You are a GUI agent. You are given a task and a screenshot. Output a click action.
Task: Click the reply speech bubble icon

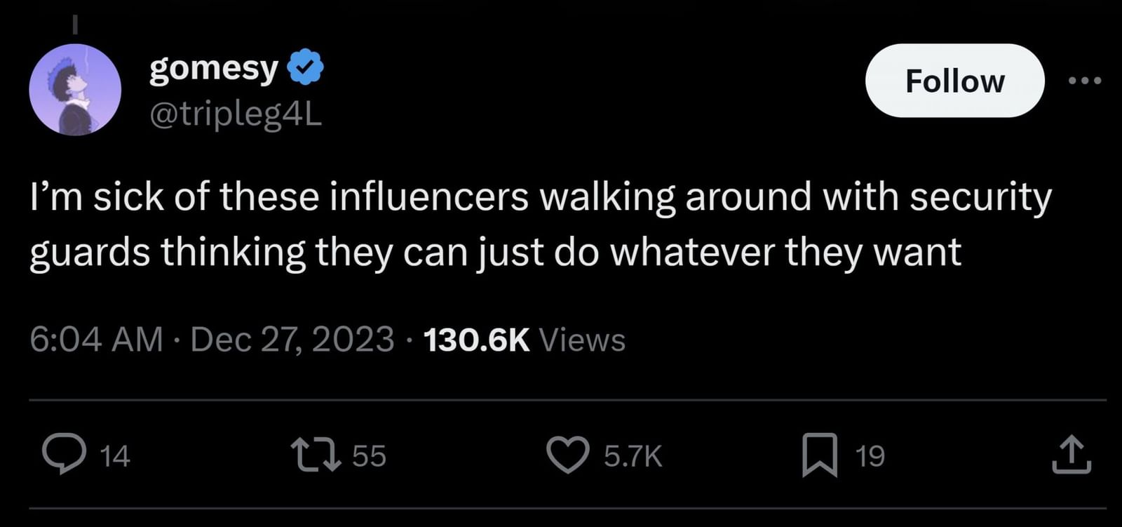click(x=65, y=454)
